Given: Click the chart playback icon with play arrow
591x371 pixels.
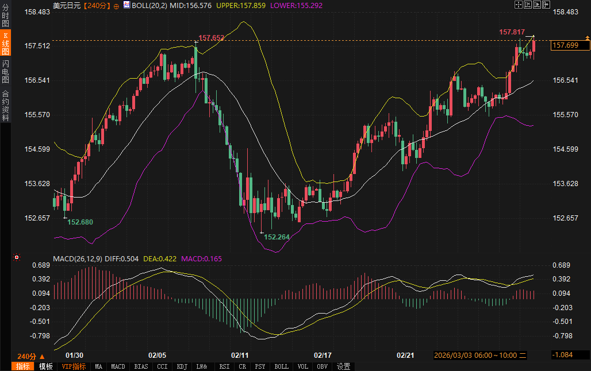Looking at the screenshot, I should [x=537, y=5].
